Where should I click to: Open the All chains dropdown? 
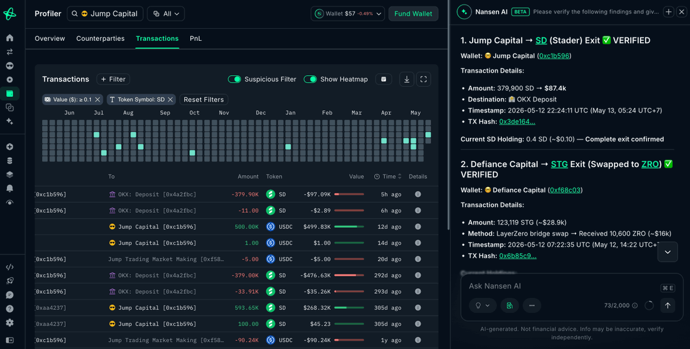coord(166,13)
